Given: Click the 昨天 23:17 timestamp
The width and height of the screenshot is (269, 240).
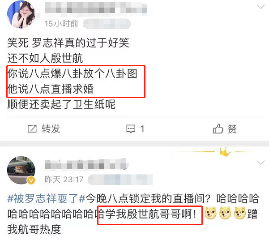Looking at the screenshot, I should (64, 180).
